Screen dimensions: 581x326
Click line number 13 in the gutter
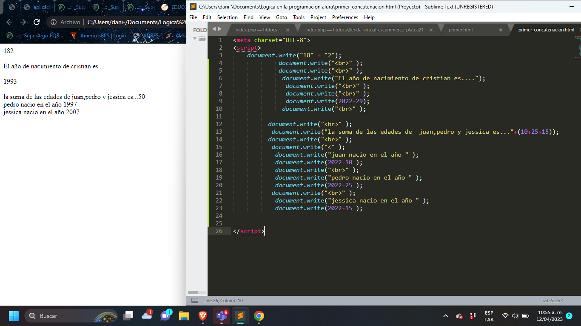pyautogui.click(x=219, y=132)
